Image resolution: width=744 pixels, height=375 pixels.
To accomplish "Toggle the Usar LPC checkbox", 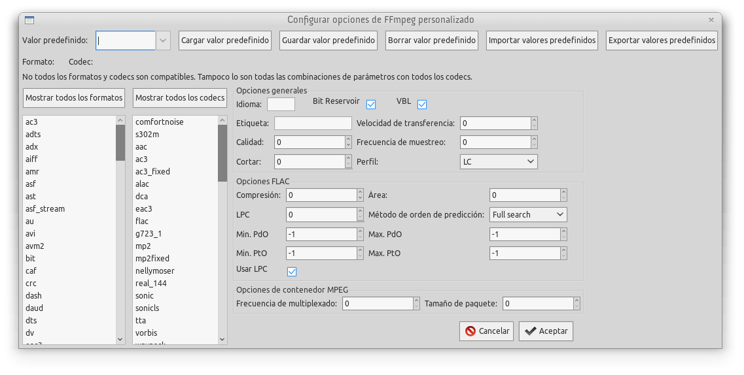I will point(292,271).
